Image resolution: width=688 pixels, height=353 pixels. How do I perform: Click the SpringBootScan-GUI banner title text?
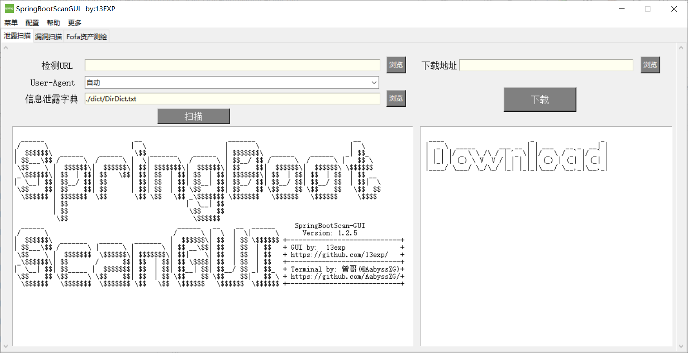pos(330,226)
